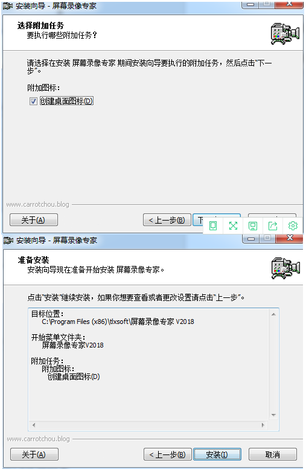Click the camera app icon in lower title bar
Image resolution: width=306 pixels, height=469 pixels.
tap(8, 240)
